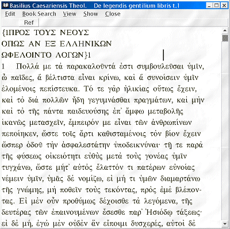Click the scroll down arrow
230x229 pixels.
[x=225, y=224]
